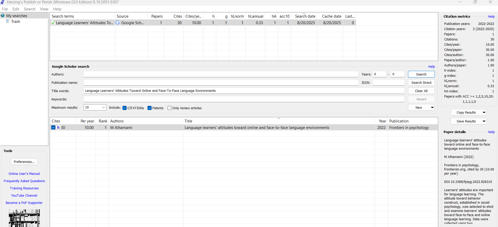Enable Only review articles checkbox
Screen dimensions: 498x227
(170, 108)
